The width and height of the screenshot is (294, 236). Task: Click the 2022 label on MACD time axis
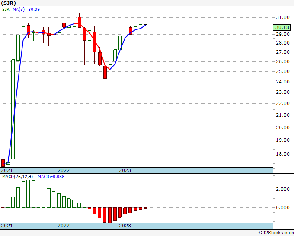coord(64,226)
